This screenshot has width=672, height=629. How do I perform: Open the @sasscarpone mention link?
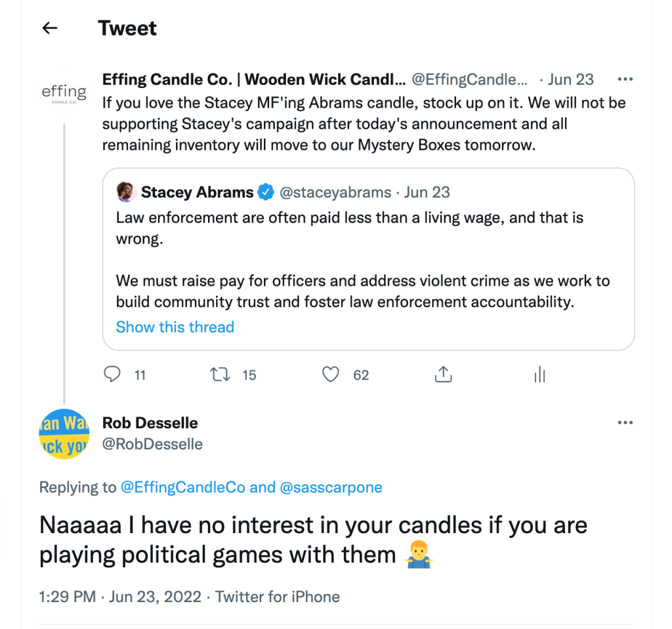point(331,487)
